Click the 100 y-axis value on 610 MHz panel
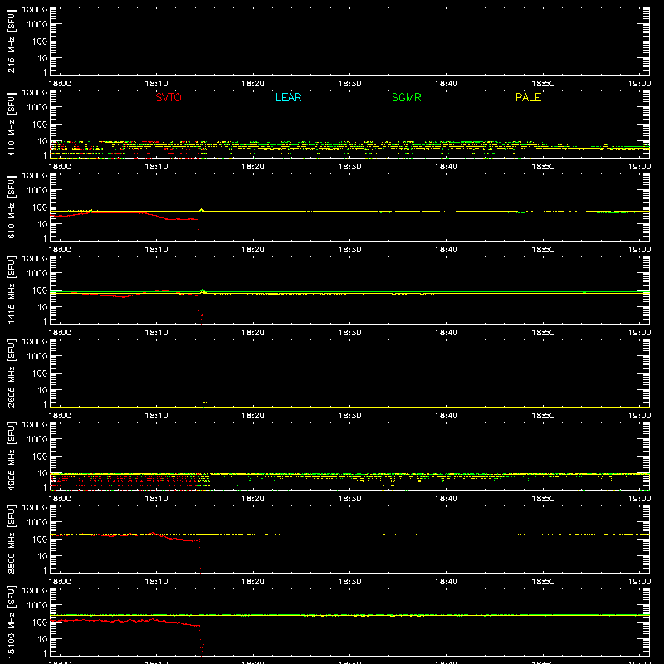The width and height of the screenshot is (664, 664). pos(40,207)
